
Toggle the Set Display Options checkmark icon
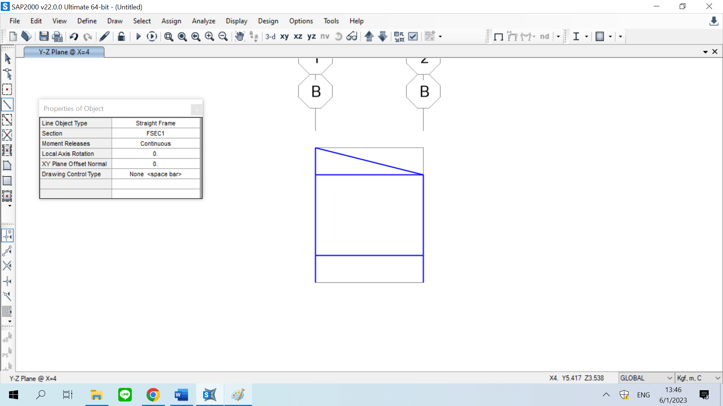pyautogui.click(x=413, y=36)
